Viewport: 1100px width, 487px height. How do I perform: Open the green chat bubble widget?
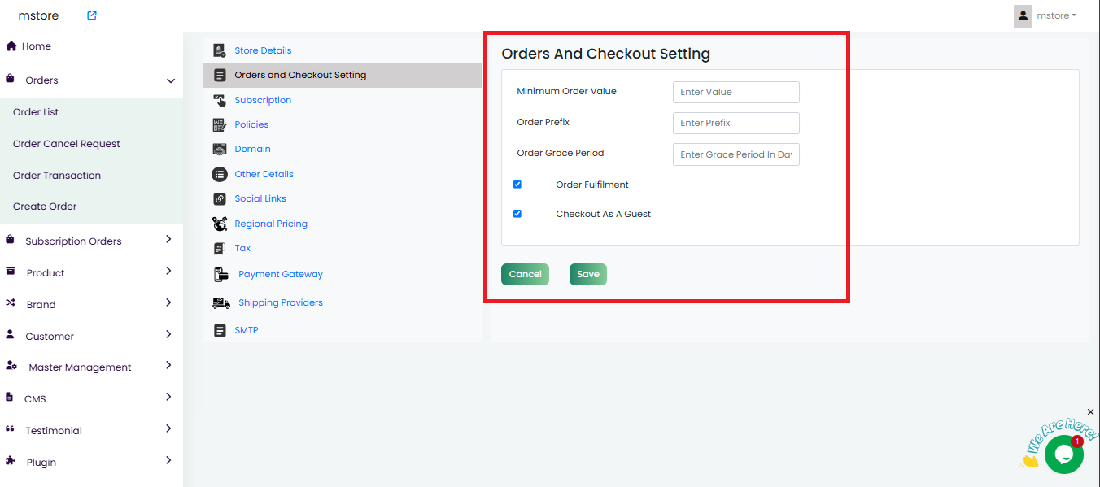(1063, 454)
